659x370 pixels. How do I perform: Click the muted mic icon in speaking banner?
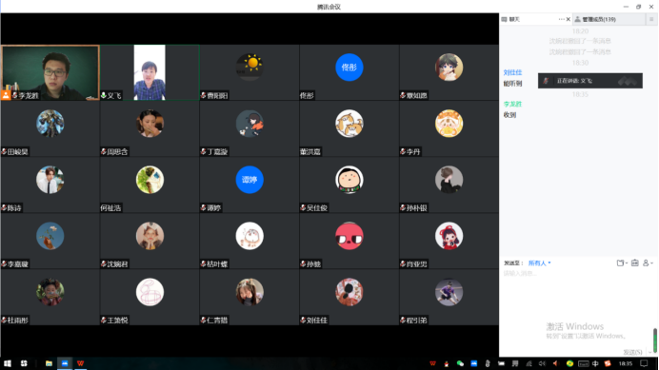pos(546,81)
